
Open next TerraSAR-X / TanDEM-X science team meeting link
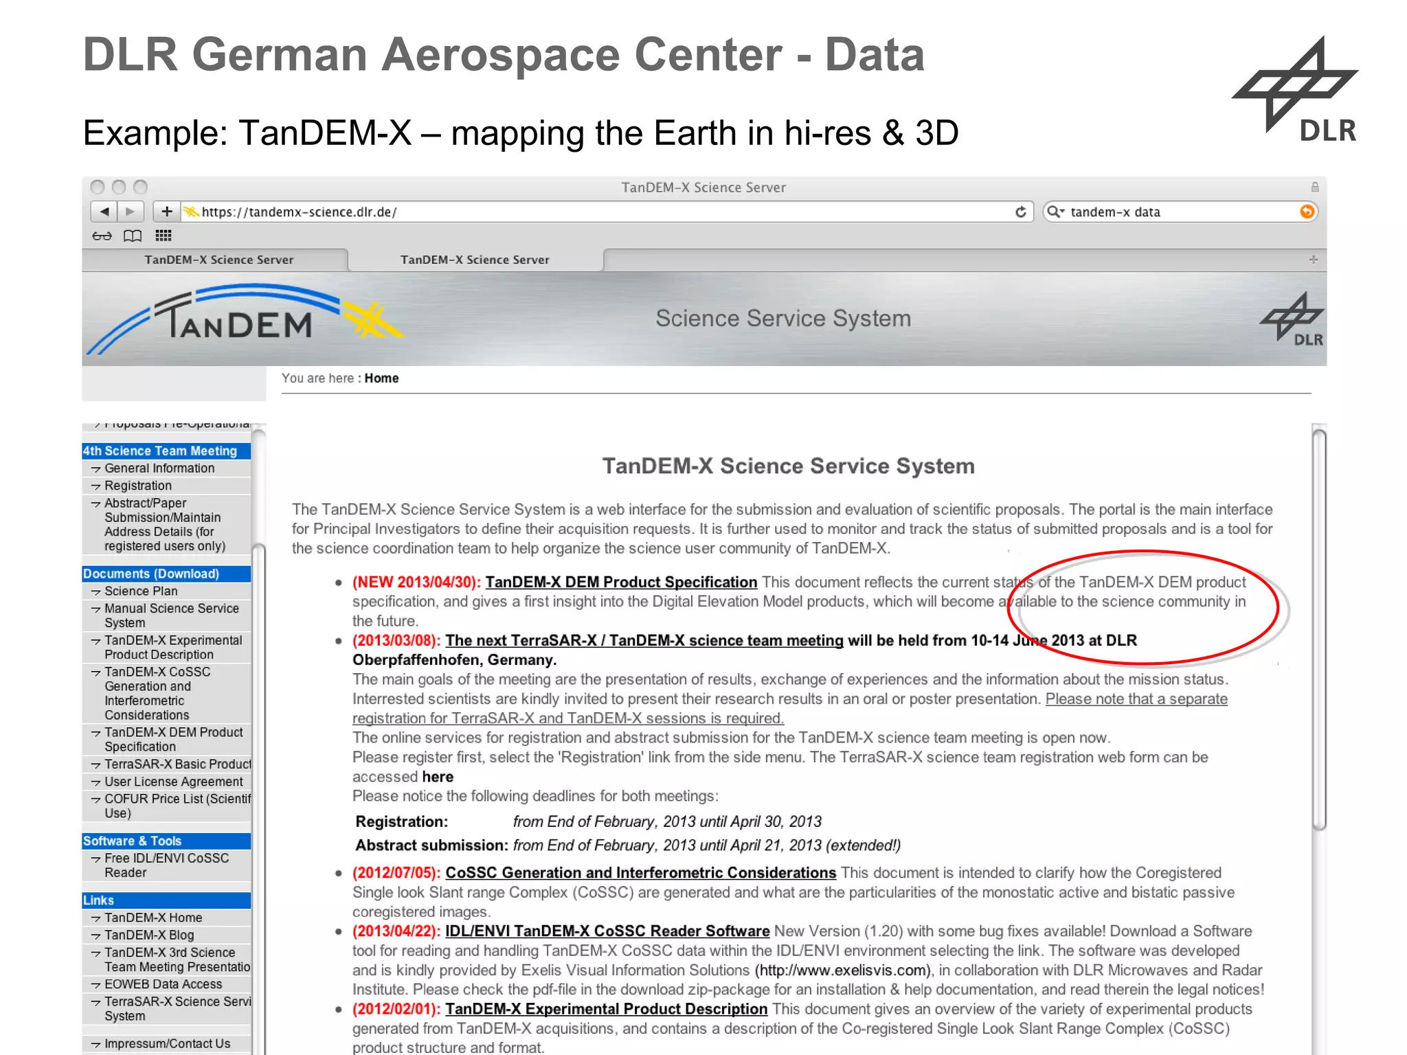tap(644, 641)
